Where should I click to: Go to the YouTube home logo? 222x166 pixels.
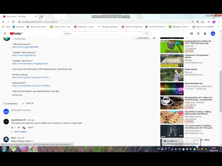tap(16, 34)
